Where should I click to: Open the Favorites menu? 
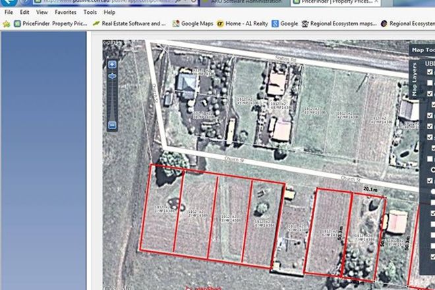[65, 12]
